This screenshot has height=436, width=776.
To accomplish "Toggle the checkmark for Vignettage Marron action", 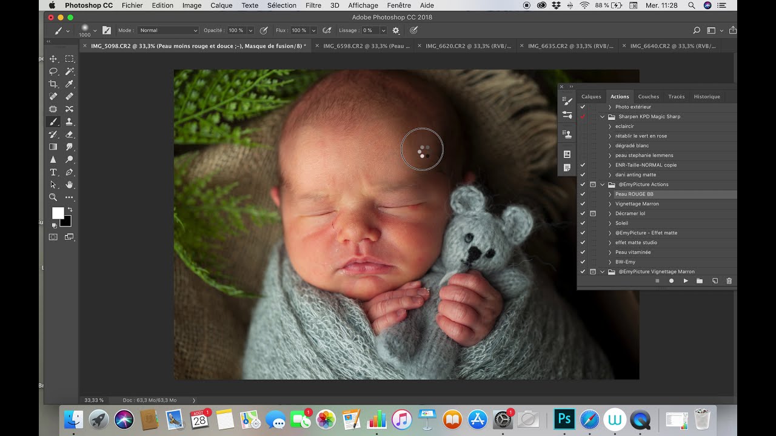I will click(583, 203).
